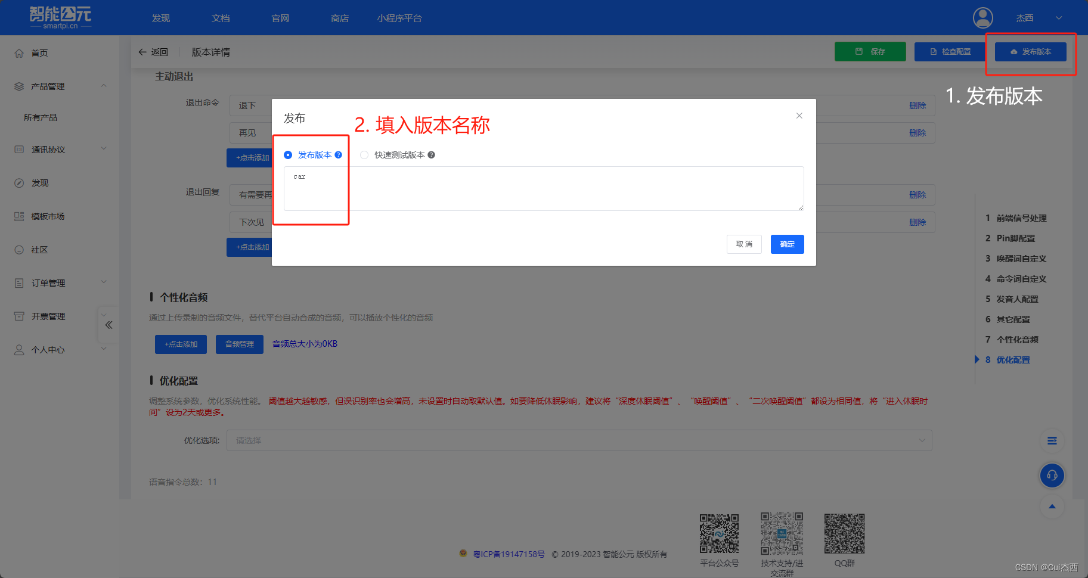Click the 删除 link in the 再见 row

pyautogui.click(x=917, y=133)
